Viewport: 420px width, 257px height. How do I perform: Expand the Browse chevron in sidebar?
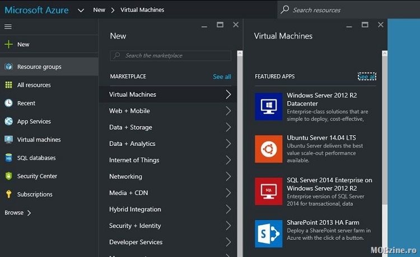coord(29,213)
